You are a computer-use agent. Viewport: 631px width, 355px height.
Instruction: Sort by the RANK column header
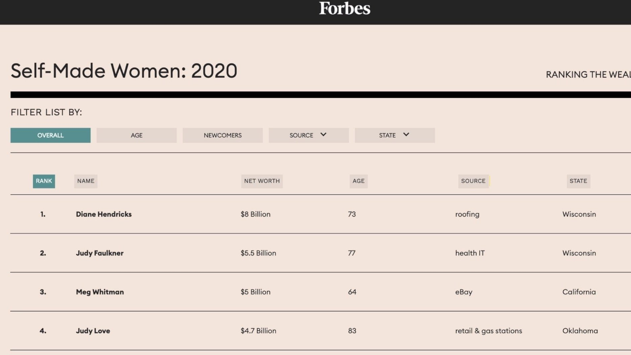tap(44, 181)
